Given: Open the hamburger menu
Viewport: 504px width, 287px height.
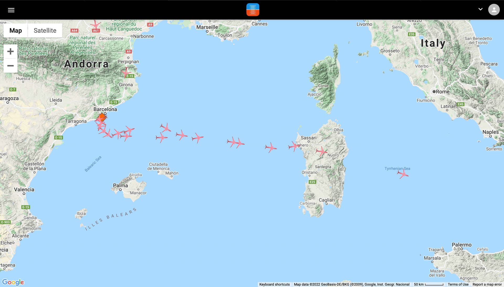Looking at the screenshot, I should pos(11,10).
